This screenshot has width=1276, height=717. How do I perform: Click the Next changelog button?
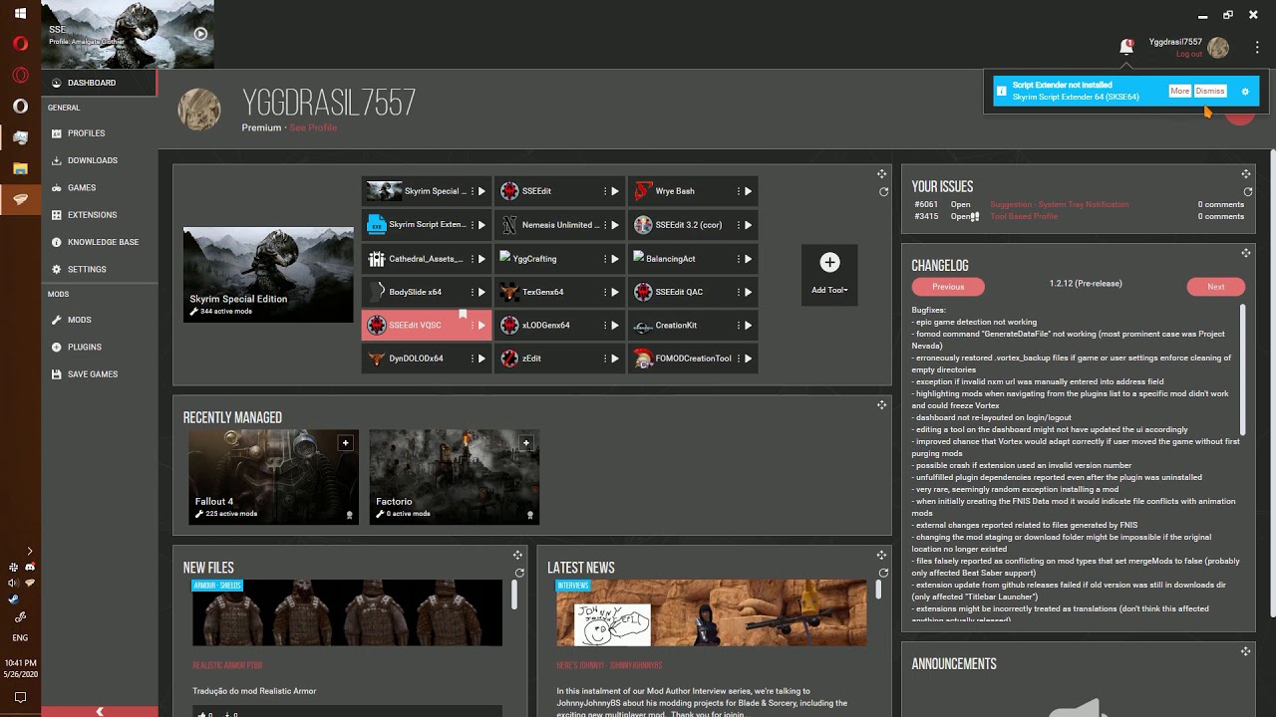[x=1216, y=287]
